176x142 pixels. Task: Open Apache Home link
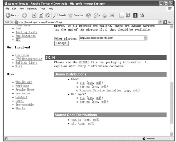25,89
